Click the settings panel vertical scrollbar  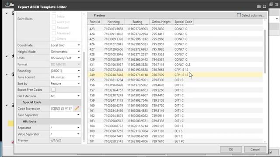coord(84,96)
